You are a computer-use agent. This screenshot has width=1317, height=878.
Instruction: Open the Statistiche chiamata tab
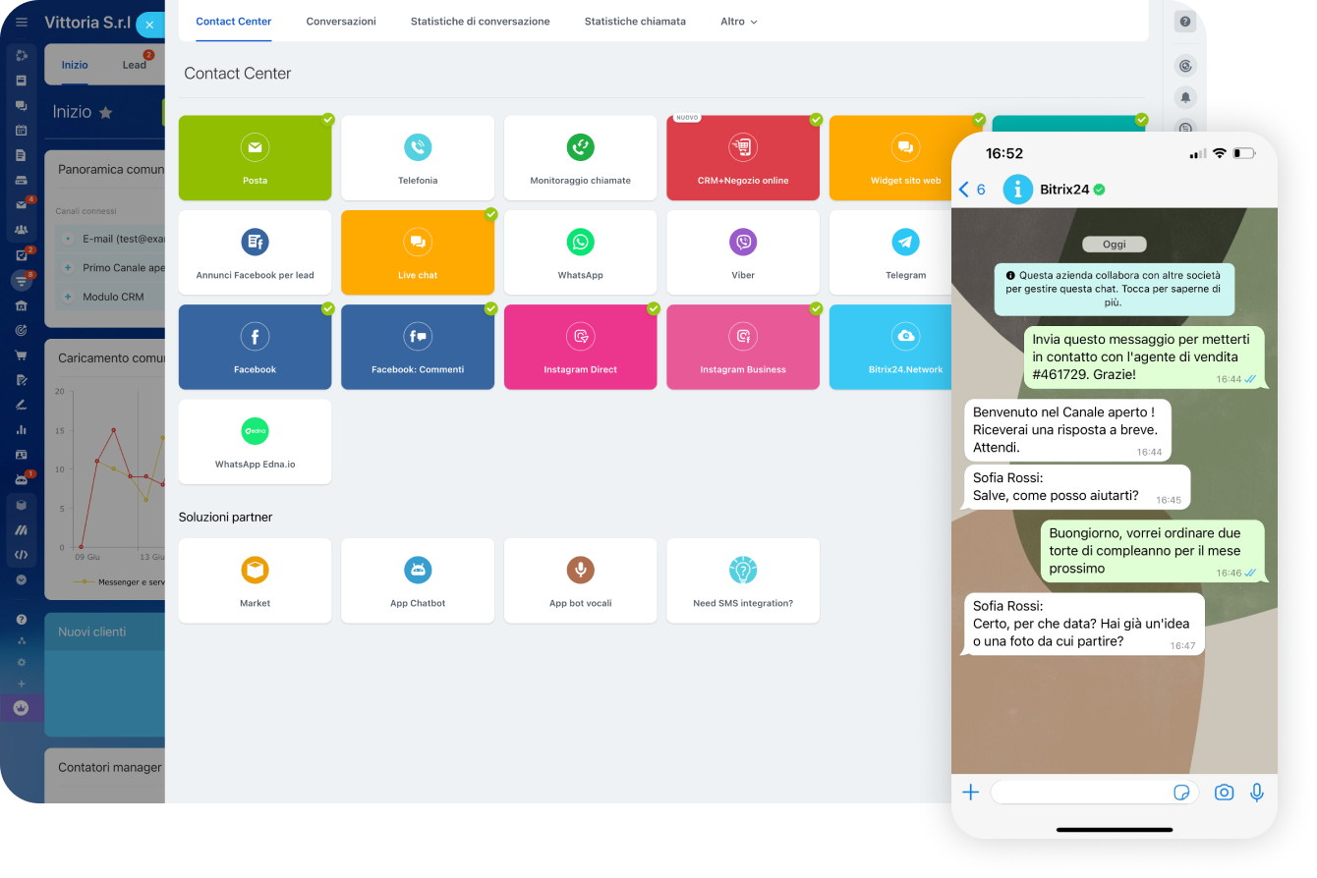[x=635, y=22]
